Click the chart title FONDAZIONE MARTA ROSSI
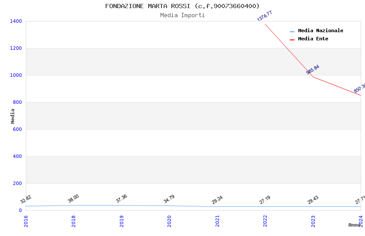 [x=182, y=6]
